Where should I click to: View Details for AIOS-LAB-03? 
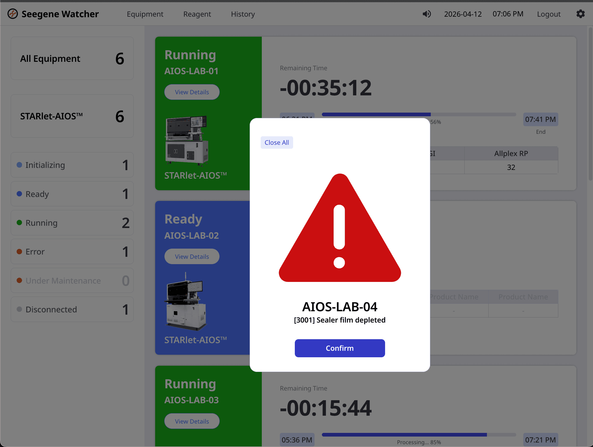tap(192, 421)
